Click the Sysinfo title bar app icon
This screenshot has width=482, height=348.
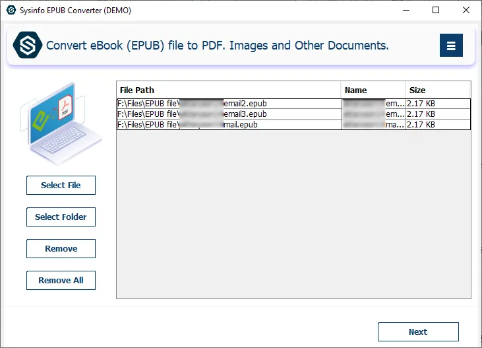point(11,10)
